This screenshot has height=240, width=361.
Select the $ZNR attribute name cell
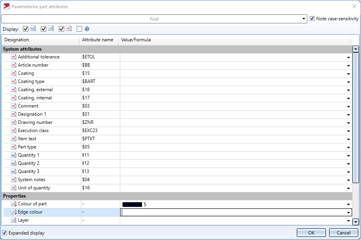[100, 122]
